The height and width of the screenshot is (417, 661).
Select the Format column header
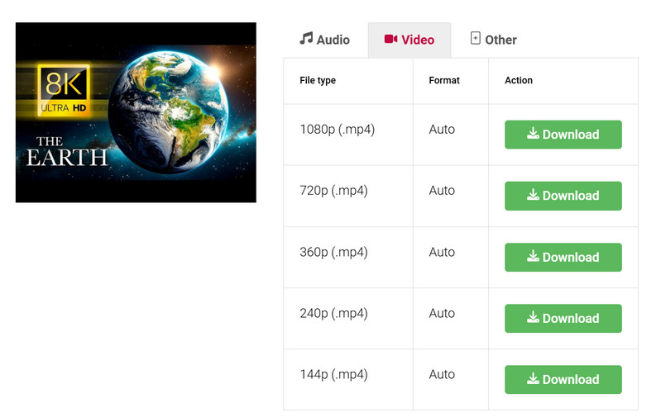coord(444,81)
